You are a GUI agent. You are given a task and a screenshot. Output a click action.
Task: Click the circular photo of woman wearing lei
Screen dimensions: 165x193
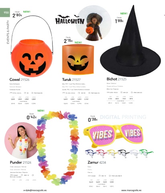(22, 140)
